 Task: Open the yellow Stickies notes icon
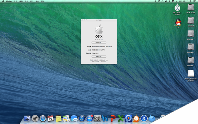point(58,118)
